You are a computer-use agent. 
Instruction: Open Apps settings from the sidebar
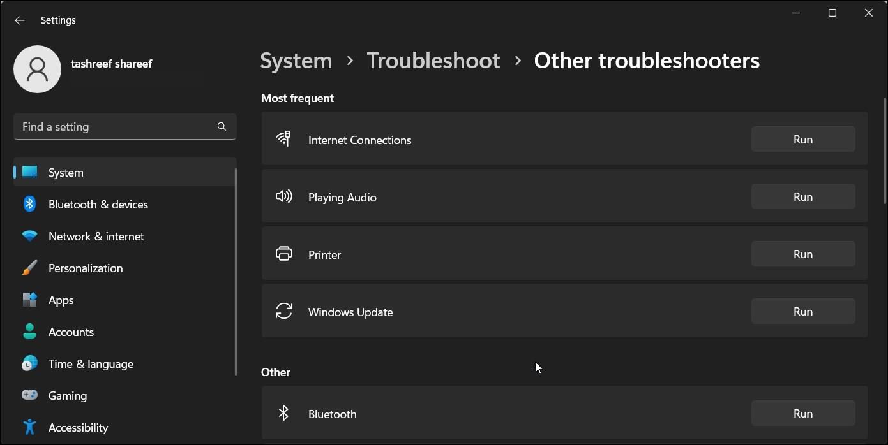click(61, 300)
